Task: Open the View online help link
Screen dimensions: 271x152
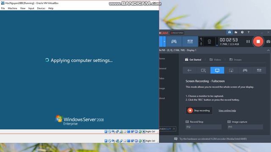Action: (x=227, y=111)
